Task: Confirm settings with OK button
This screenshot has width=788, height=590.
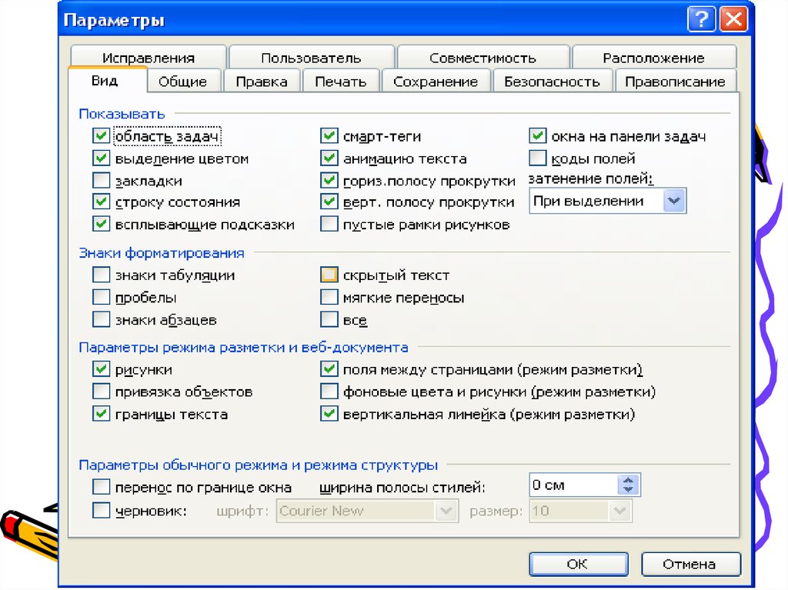Action: 578,564
